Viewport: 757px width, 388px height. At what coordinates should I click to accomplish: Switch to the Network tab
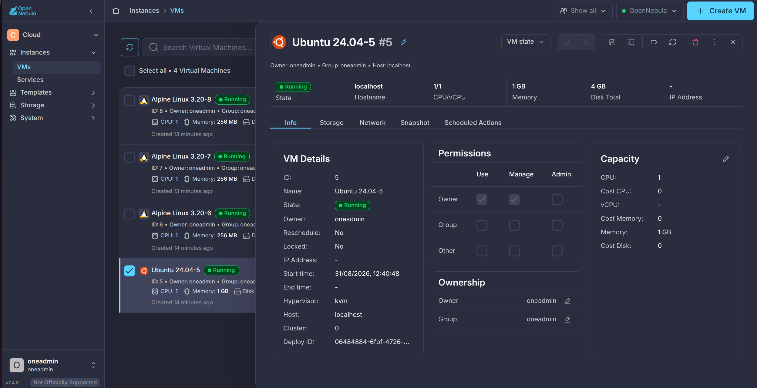(x=372, y=123)
